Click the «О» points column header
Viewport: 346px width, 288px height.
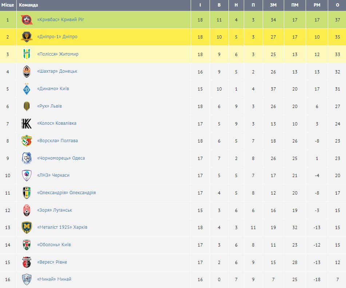coord(338,5)
